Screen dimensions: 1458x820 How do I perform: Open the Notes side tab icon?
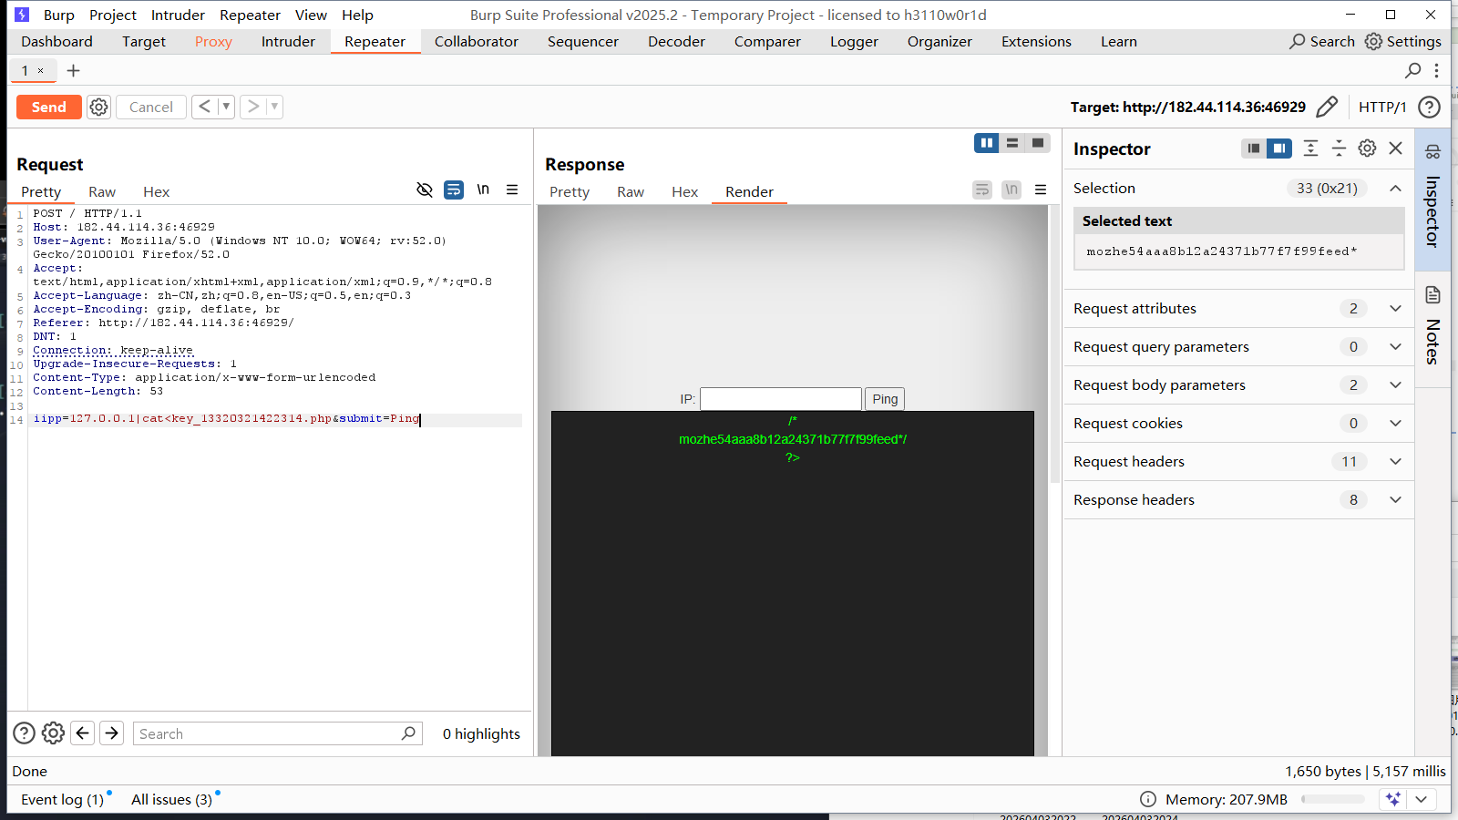(1432, 295)
